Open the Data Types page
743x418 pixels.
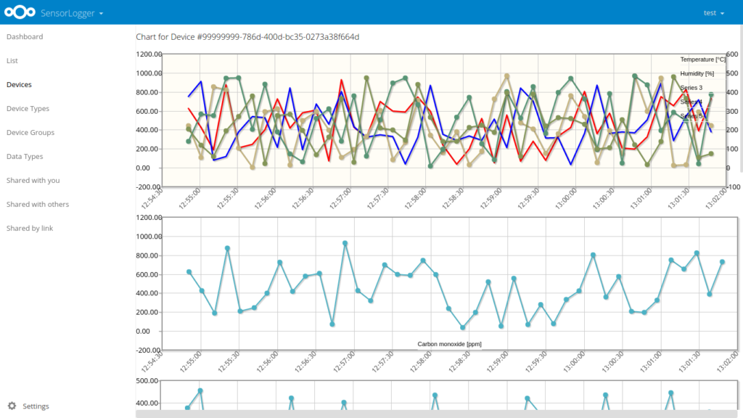[x=23, y=156]
